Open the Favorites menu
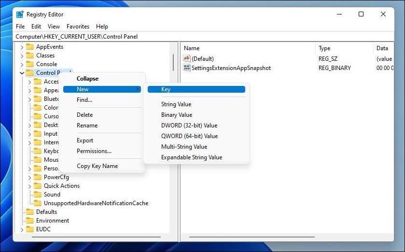 click(78, 27)
